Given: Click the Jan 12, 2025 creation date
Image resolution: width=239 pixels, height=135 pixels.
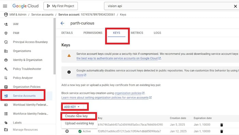Looking at the screenshot, I should pos(178,131).
